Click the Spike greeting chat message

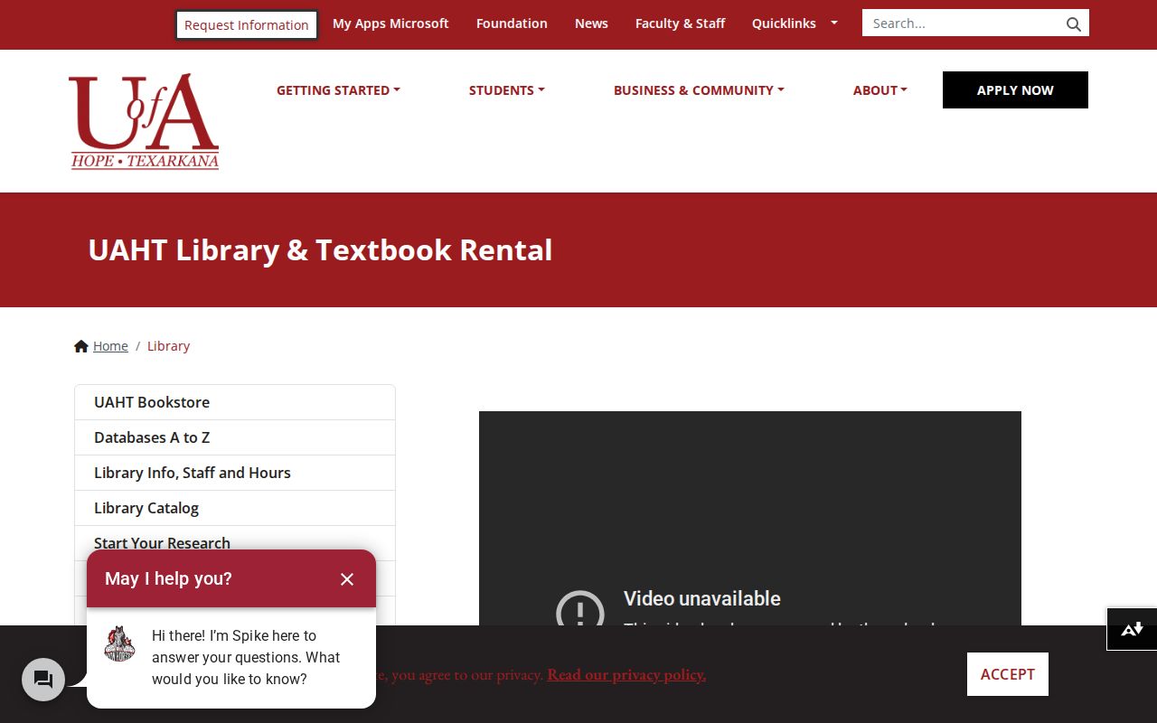(246, 657)
